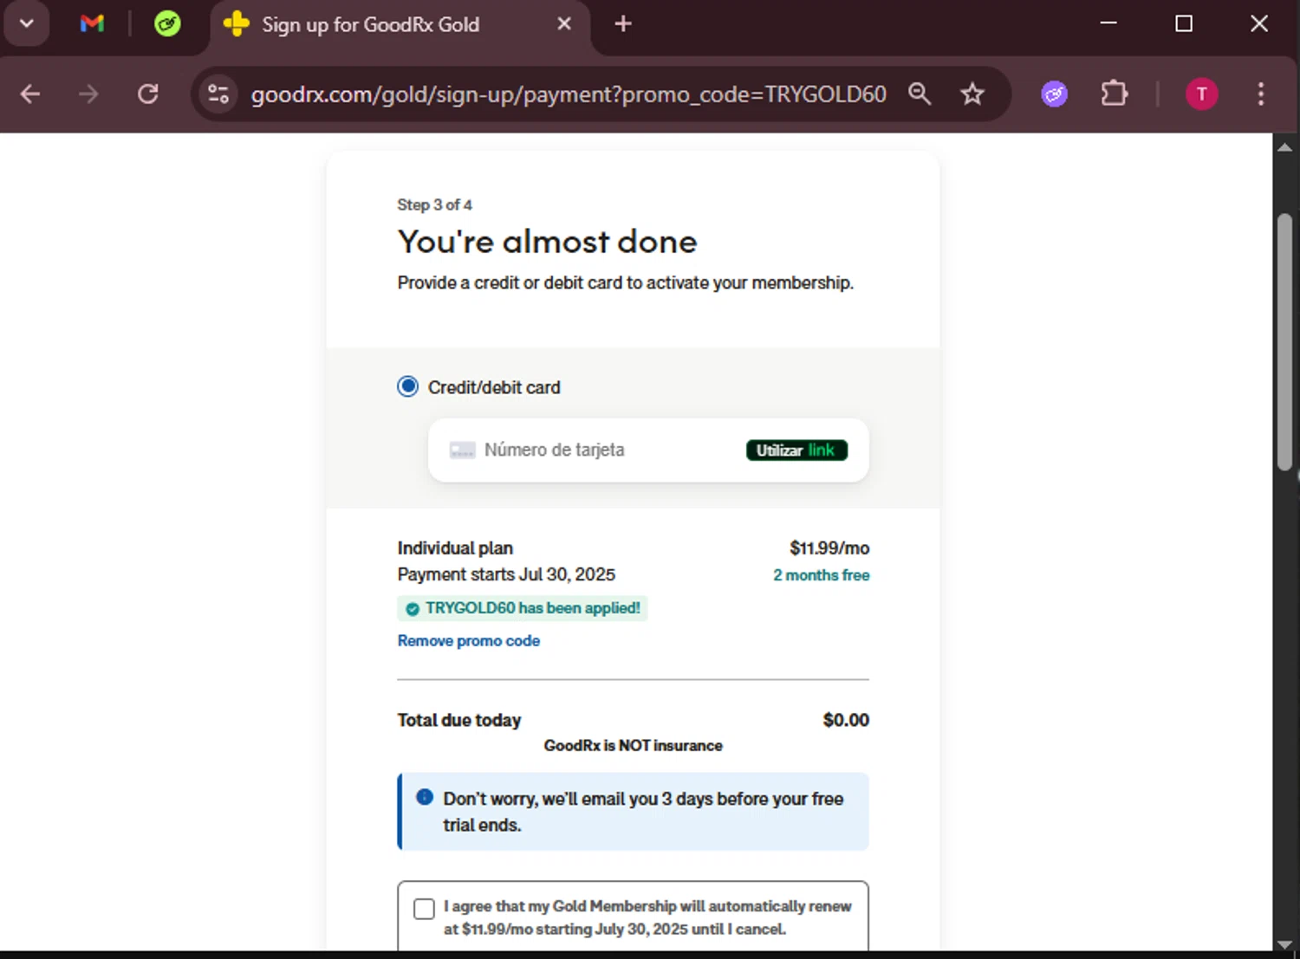Image resolution: width=1300 pixels, height=959 pixels.
Task: Go forward in browser history
Action: pyautogui.click(x=88, y=94)
